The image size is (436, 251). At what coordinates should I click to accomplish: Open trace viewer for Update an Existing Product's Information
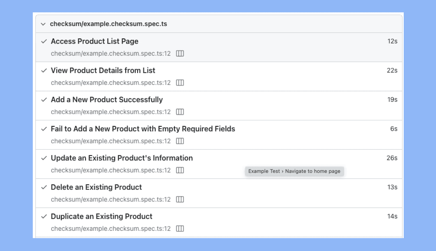[x=180, y=170]
